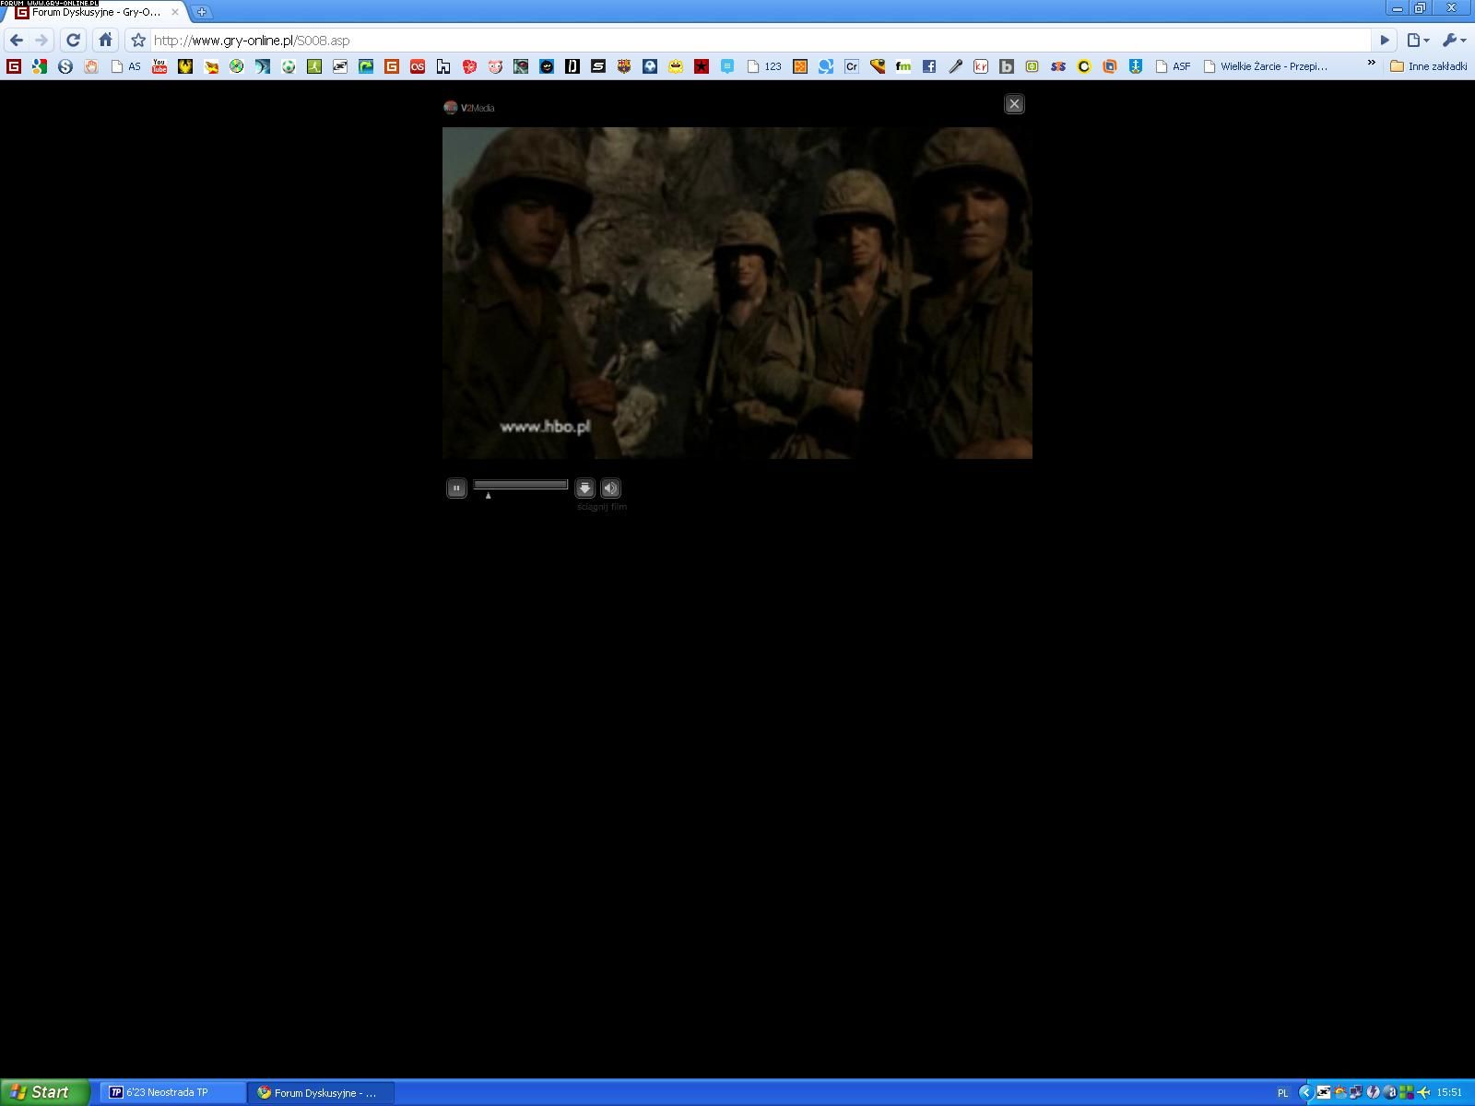1475x1106 pixels.
Task: Click the 15:51 taskbar clock
Action: [x=1449, y=1093]
